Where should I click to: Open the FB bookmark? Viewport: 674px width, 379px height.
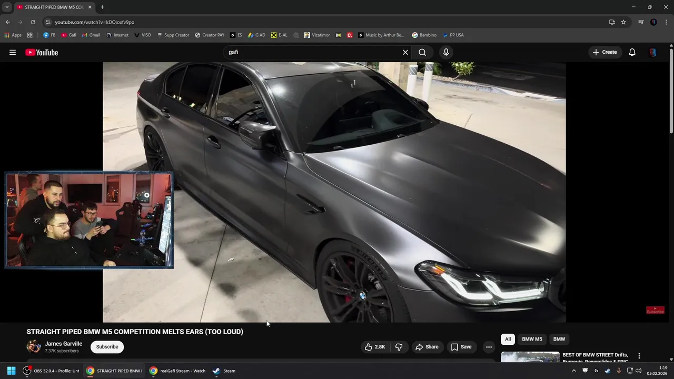[x=49, y=35]
